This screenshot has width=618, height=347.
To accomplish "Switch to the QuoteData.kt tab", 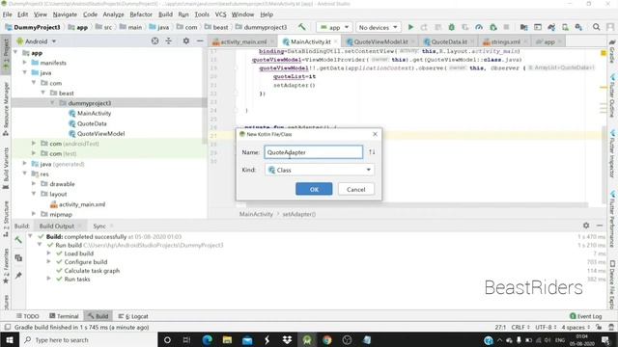I will pyautogui.click(x=448, y=41).
